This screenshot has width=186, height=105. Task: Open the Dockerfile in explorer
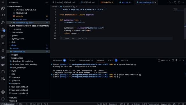coord(28,84)
